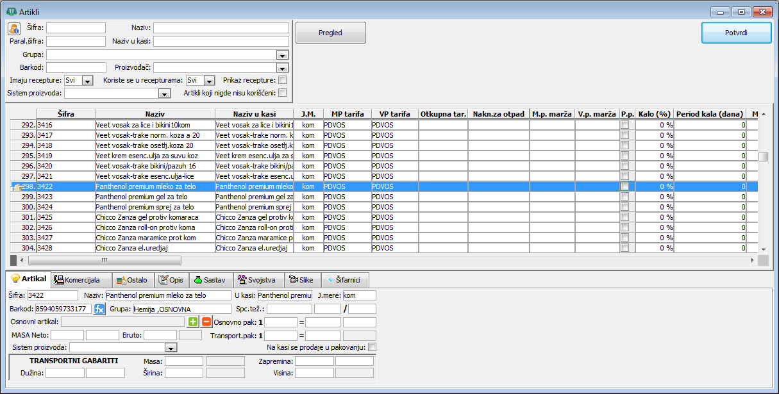Image resolution: width=779 pixels, height=394 pixels.
Task: Click the user info icon beside Šifra
Action: pos(14,28)
